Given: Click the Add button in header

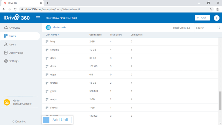Looking at the screenshot, I should pyautogui.click(x=202, y=18).
